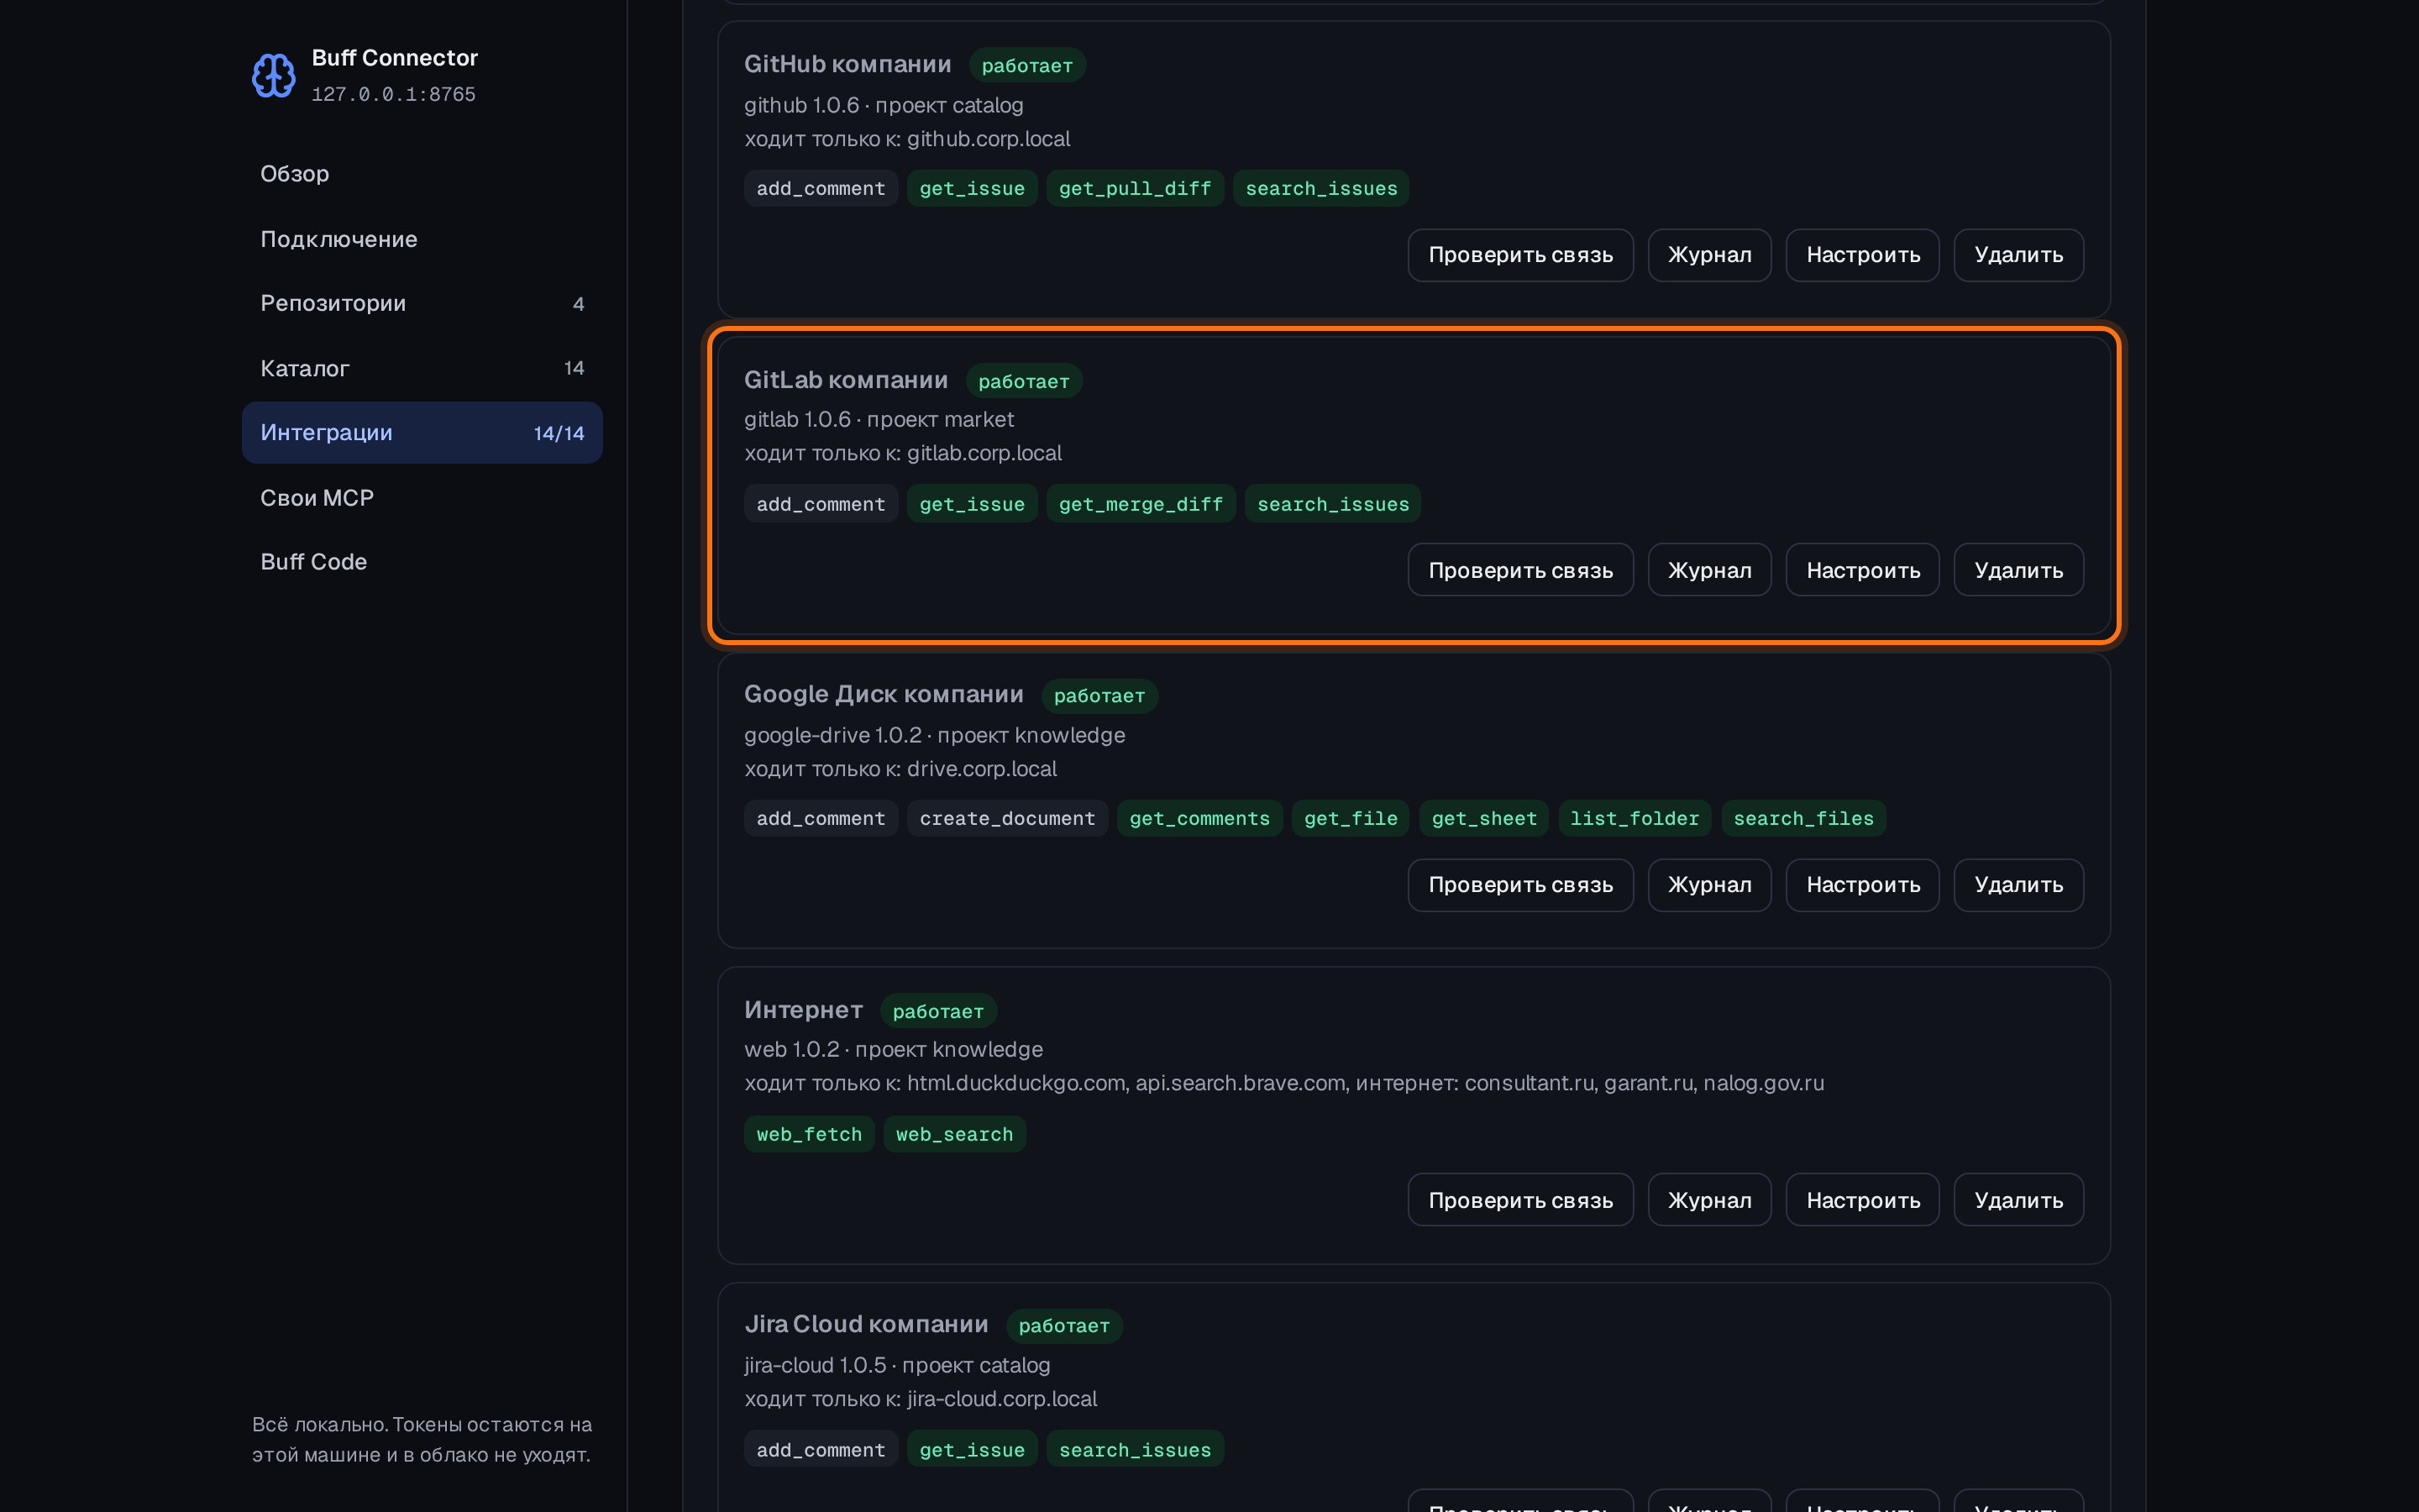Click Удалить for Google Диск компании
Image resolution: width=2419 pixels, height=1512 pixels.
point(2018,885)
